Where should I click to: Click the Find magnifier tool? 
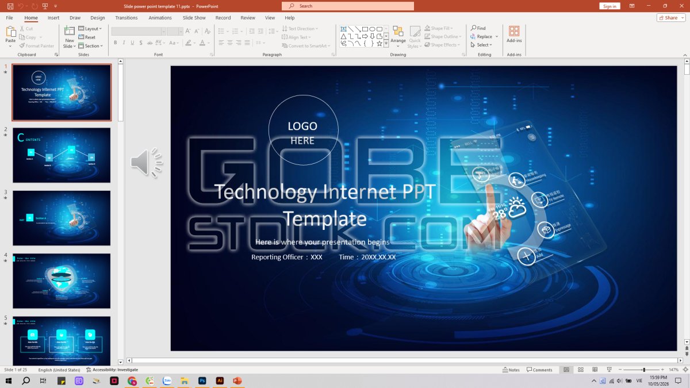tap(478, 28)
